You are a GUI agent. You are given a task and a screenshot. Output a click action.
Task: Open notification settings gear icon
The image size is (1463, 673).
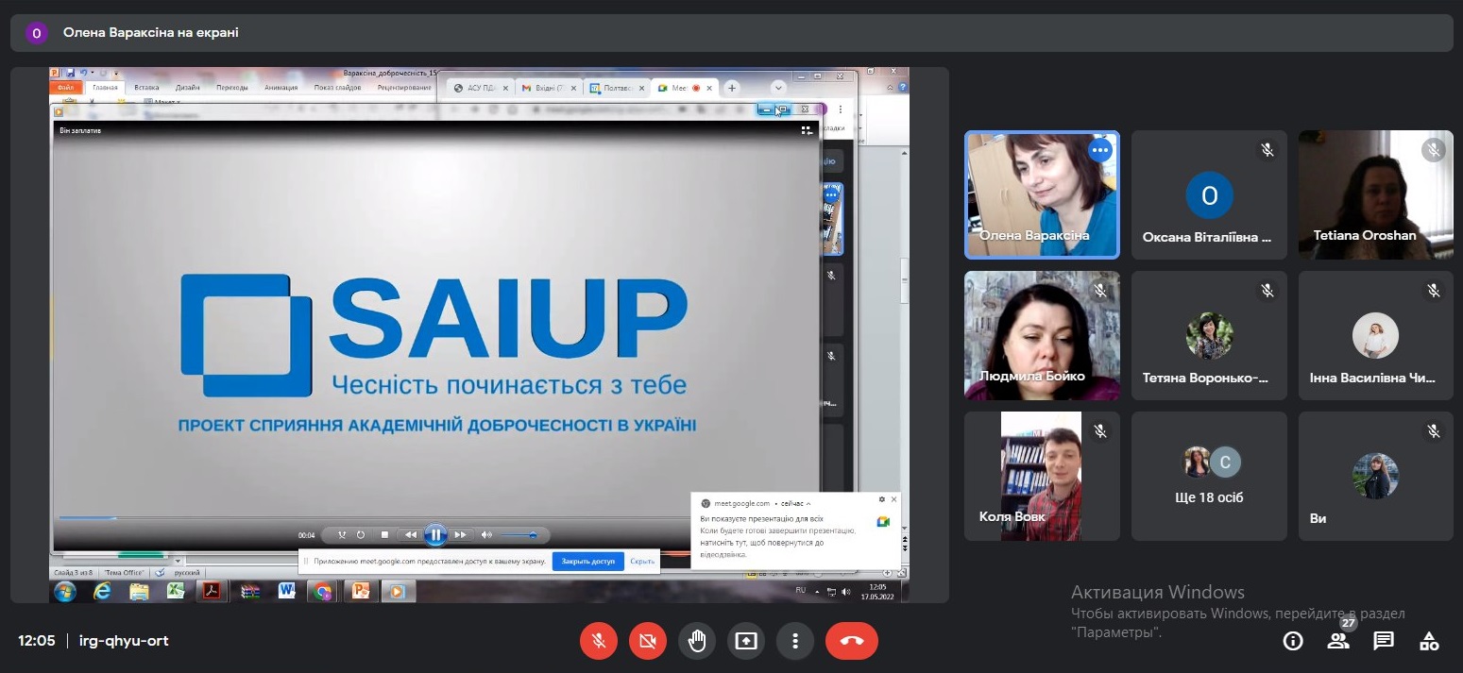[x=882, y=499]
